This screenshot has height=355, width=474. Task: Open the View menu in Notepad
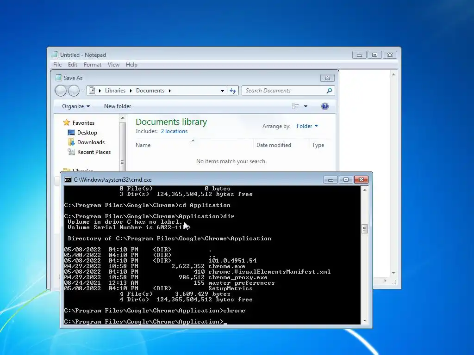[114, 65]
